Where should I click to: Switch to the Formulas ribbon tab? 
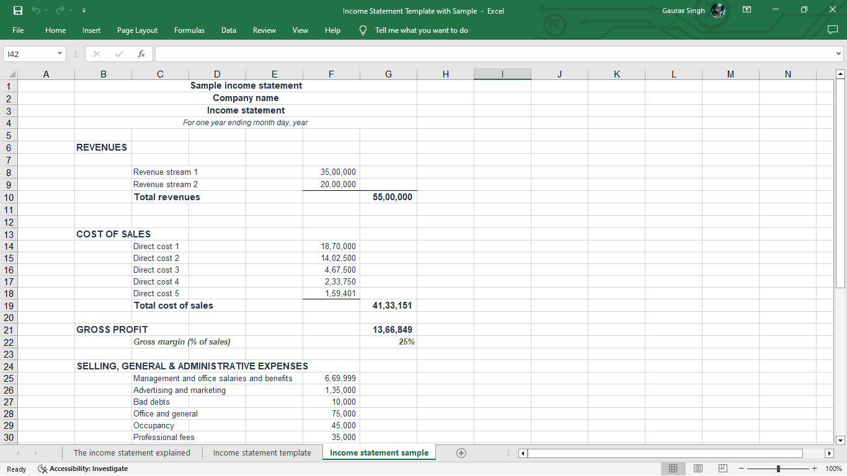(x=189, y=30)
